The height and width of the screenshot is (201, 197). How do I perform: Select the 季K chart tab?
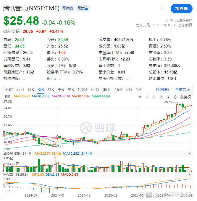click(61, 89)
